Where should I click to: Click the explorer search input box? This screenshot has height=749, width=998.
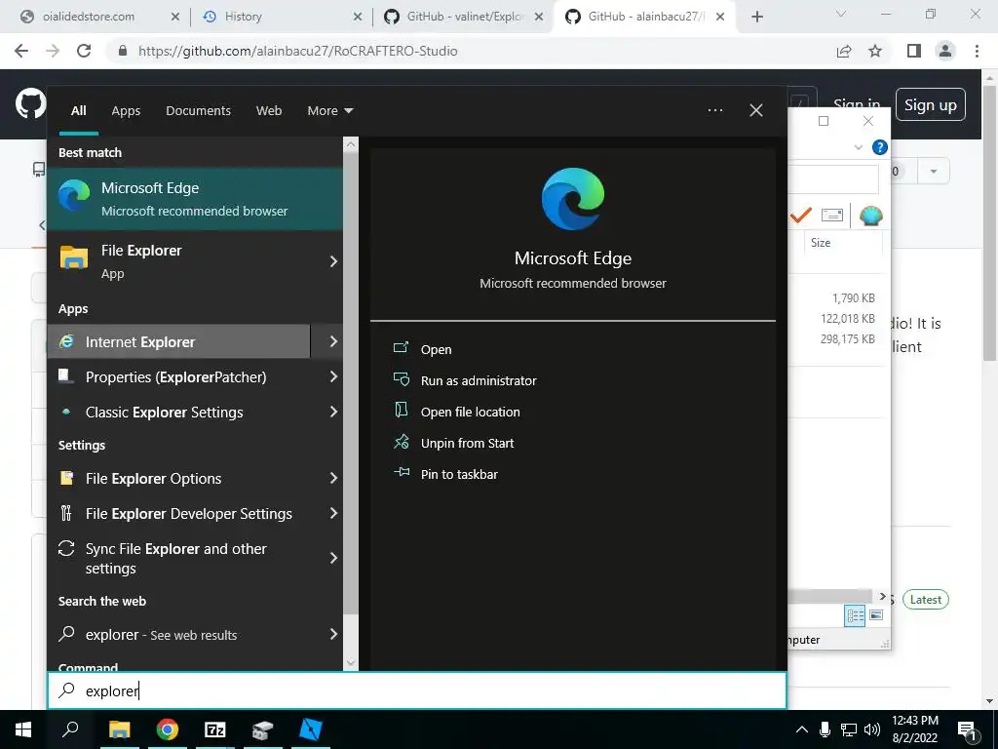click(417, 690)
